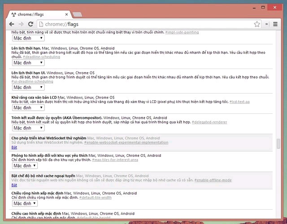
Task: Open the #enable-offline-mode anchor link
Action: (x=213, y=180)
